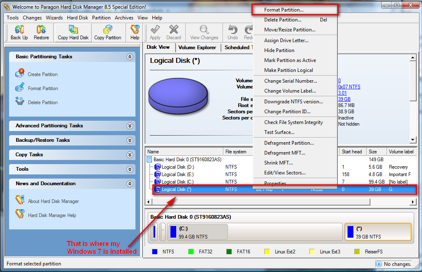Image resolution: width=422 pixels, height=272 pixels.
Task: Click the Create Partition task link
Action: coord(43,74)
